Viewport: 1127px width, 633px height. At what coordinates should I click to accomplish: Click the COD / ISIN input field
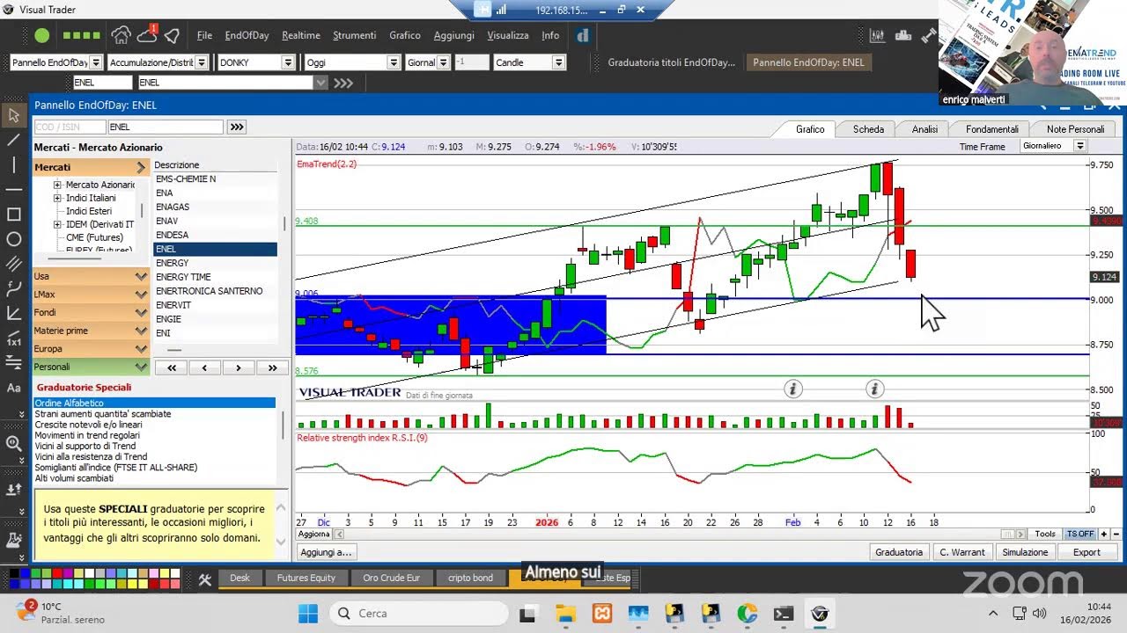69,127
